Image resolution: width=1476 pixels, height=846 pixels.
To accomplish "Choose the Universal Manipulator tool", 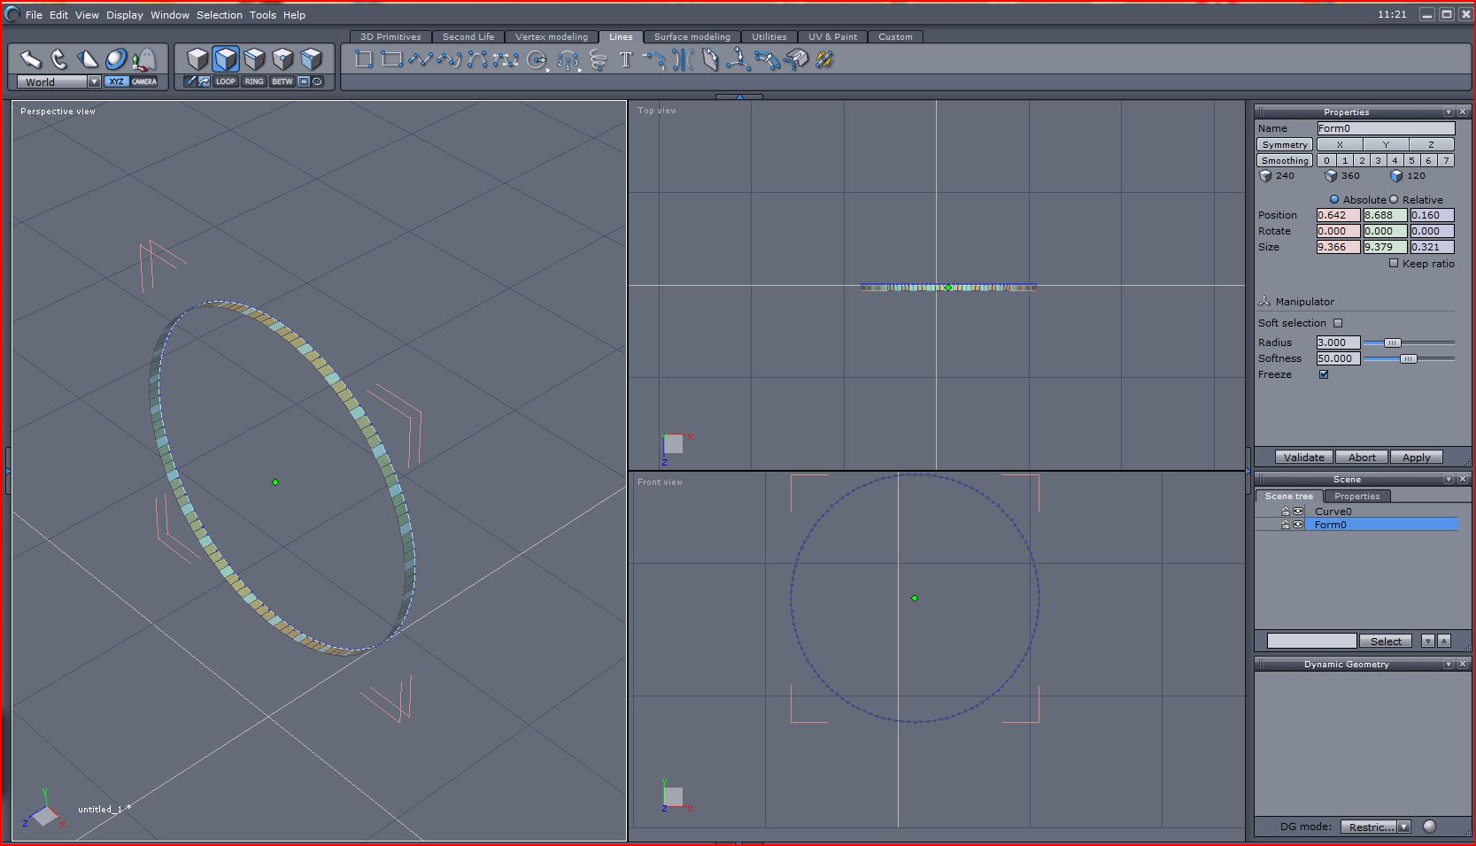I will (115, 59).
